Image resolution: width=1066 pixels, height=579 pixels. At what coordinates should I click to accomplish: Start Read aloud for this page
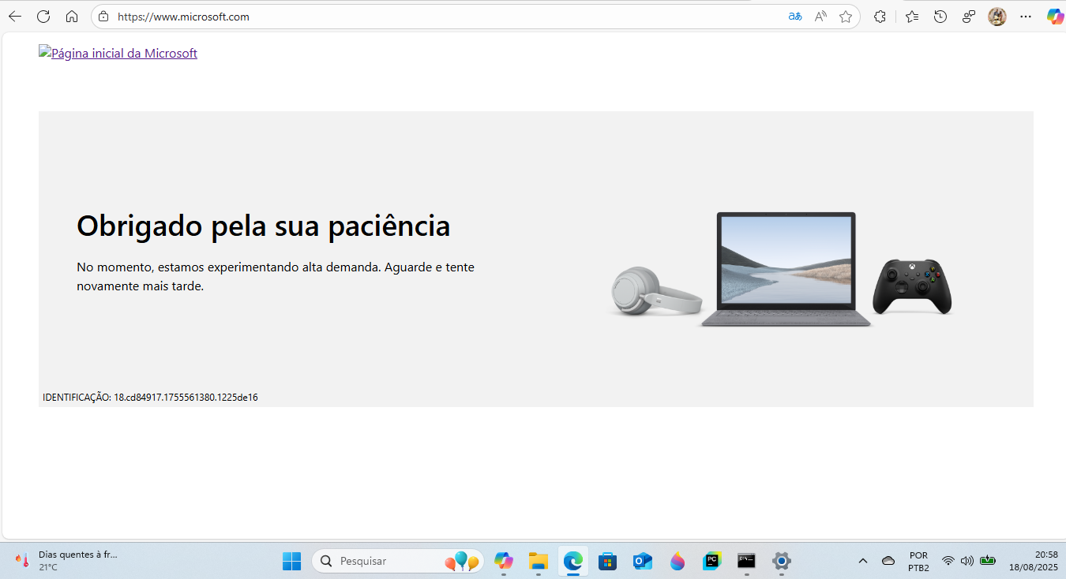point(820,17)
